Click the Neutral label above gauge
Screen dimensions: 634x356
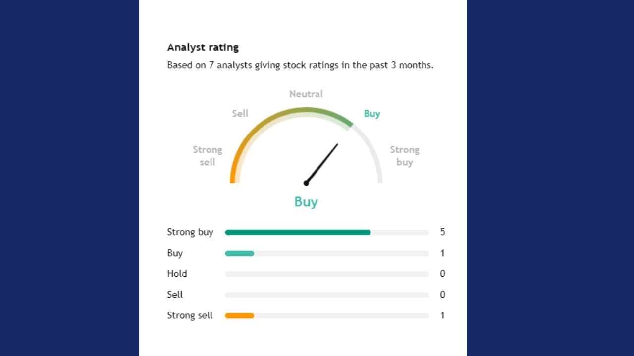306,94
